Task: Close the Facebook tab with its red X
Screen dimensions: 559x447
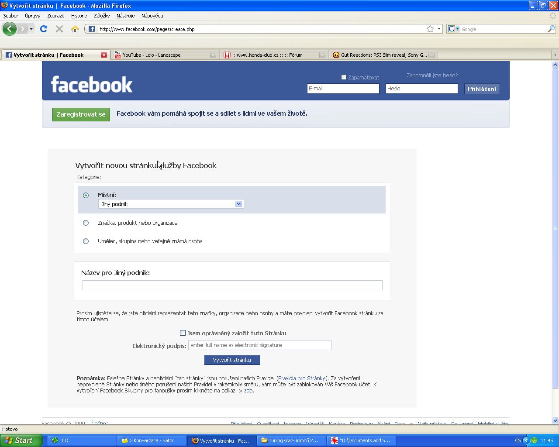Action: (x=104, y=55)
